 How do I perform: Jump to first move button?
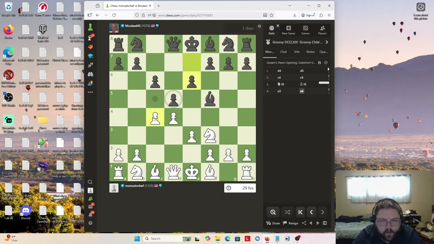click(300, 212)
